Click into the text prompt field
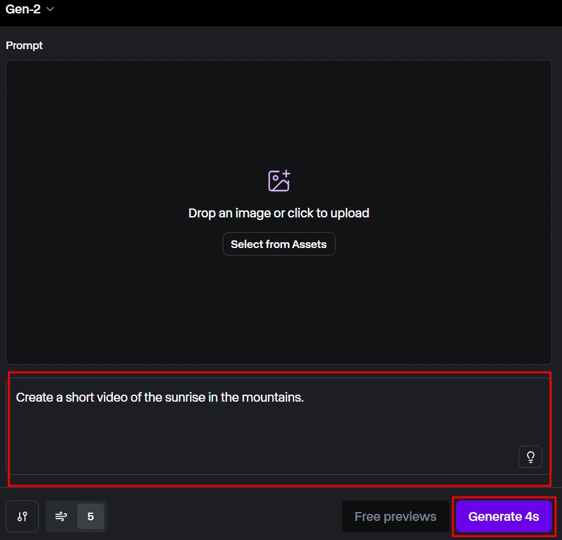562x540 pixels. coord(278,426)
